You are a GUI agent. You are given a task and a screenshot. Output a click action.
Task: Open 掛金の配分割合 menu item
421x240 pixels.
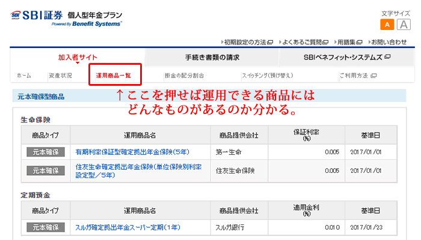point(183,76)
